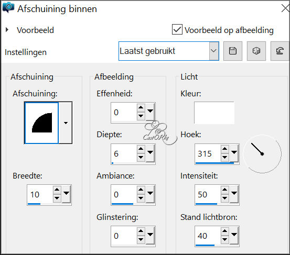Open the Effenheid slider popup arrow
The width and height of the screenshot is (290, 255).
[150, 111]
